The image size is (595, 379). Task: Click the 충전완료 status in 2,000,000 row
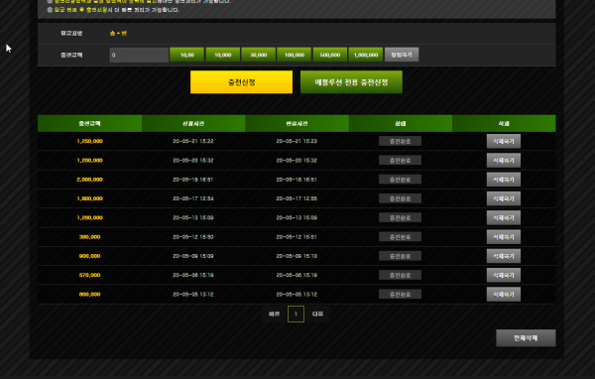click(400, 180)
